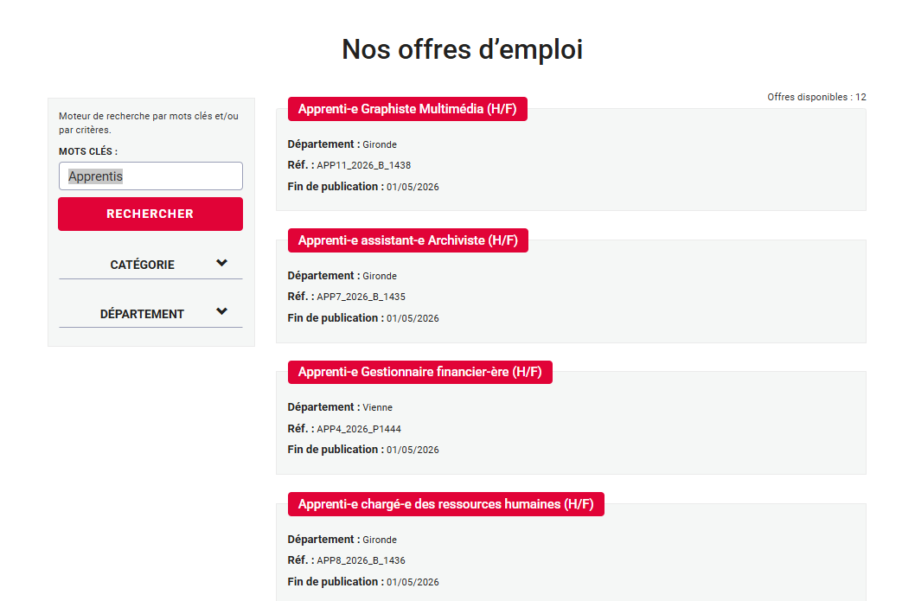Click the DÉPARTEMENT dropdown chevron icon
902x601 pixels.
223,312
